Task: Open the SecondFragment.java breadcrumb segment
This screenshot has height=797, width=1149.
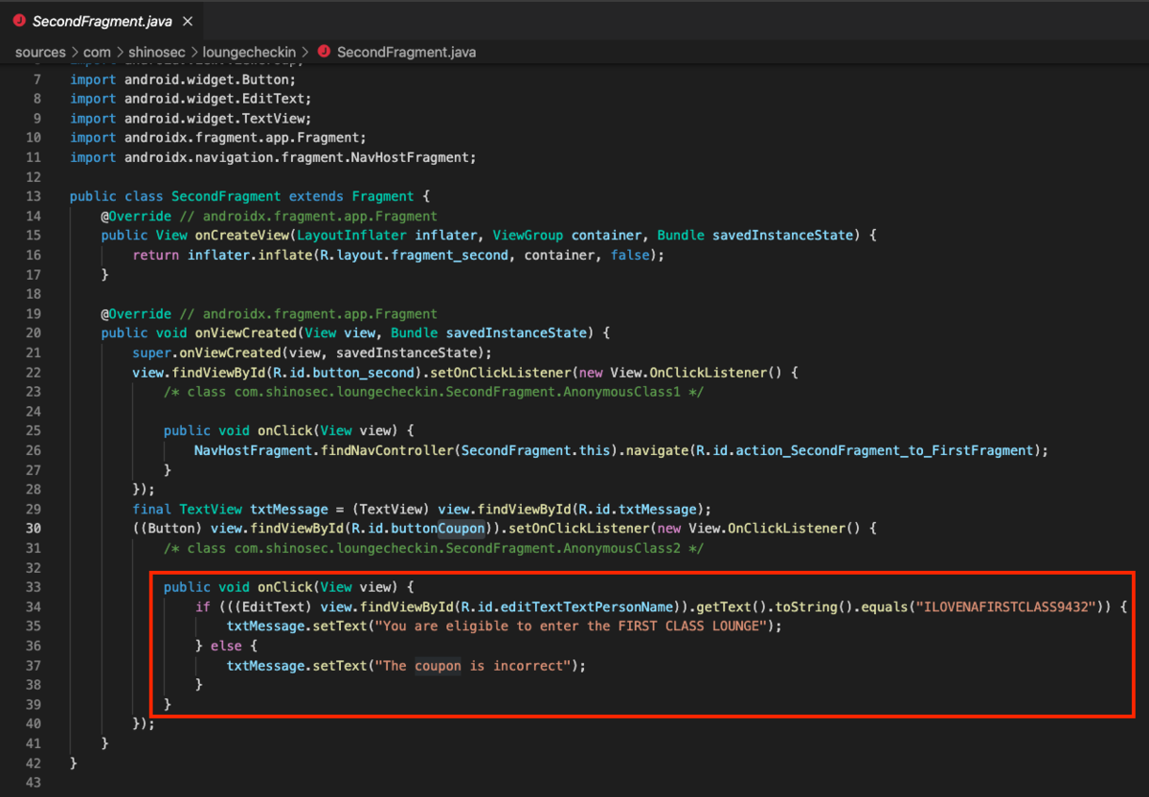Action: tap(406, 52)
